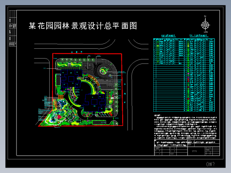
Task: Select the lower blue building outline
Action: click(x=95, y=103)
